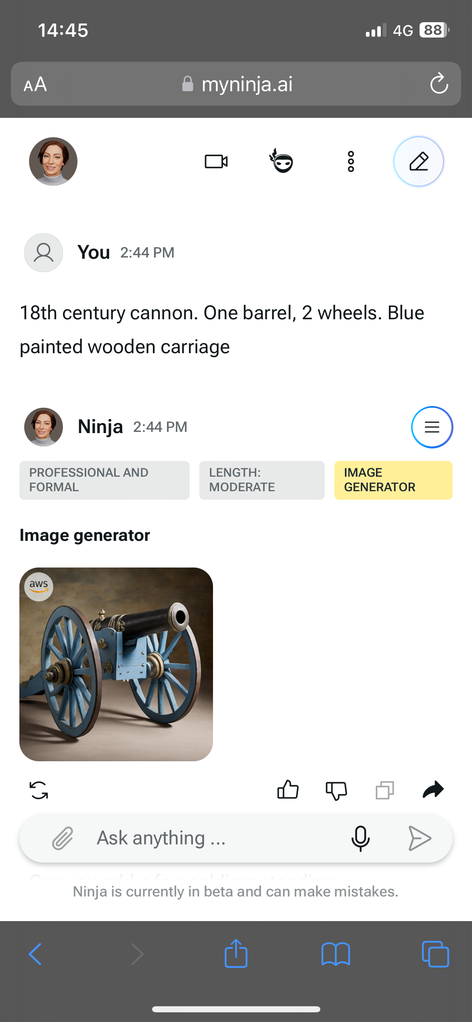Screen dimensions: 472x1022
Task: Focus the Ask anything input field
Action: (x=218, y=838)
